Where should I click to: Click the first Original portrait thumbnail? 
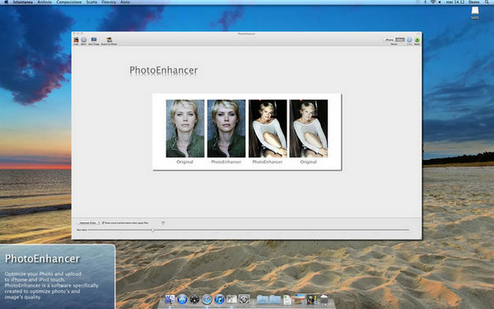click(185, 129)
